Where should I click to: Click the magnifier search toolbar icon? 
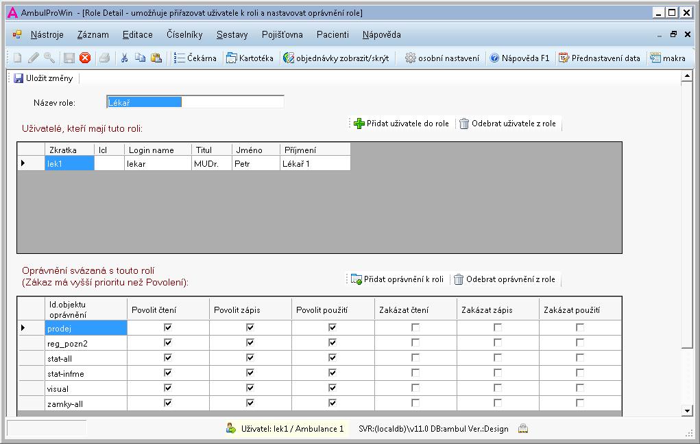(x=49, y=58)
